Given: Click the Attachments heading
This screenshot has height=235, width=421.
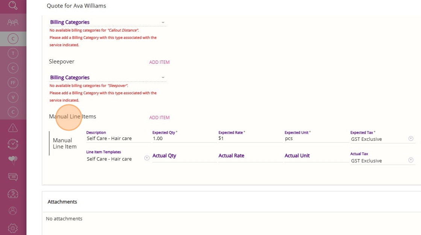Looking at the screenshot, I should tap(62, 202).
